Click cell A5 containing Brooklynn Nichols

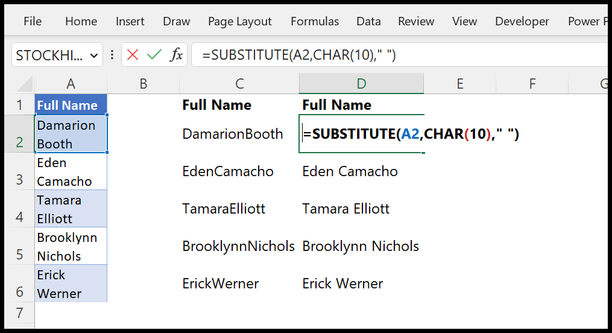71,246
